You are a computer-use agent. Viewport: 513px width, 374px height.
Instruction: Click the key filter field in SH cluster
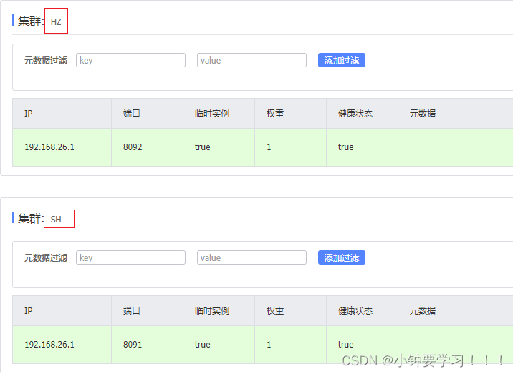pos(130,257)
